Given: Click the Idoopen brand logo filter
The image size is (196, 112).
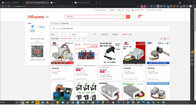Looking at the screenshot, I should (x=41, y=27).
